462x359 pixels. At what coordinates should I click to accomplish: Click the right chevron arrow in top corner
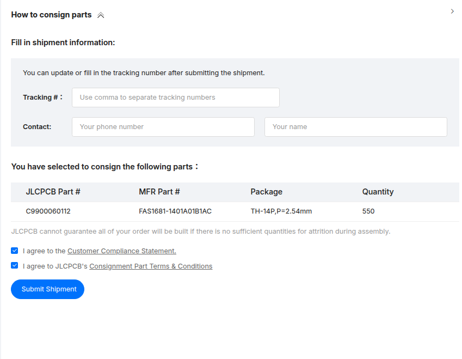tap(452, 11)
